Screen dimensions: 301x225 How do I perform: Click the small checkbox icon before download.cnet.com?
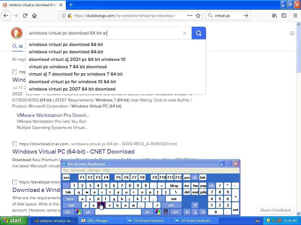pos(15,144)
